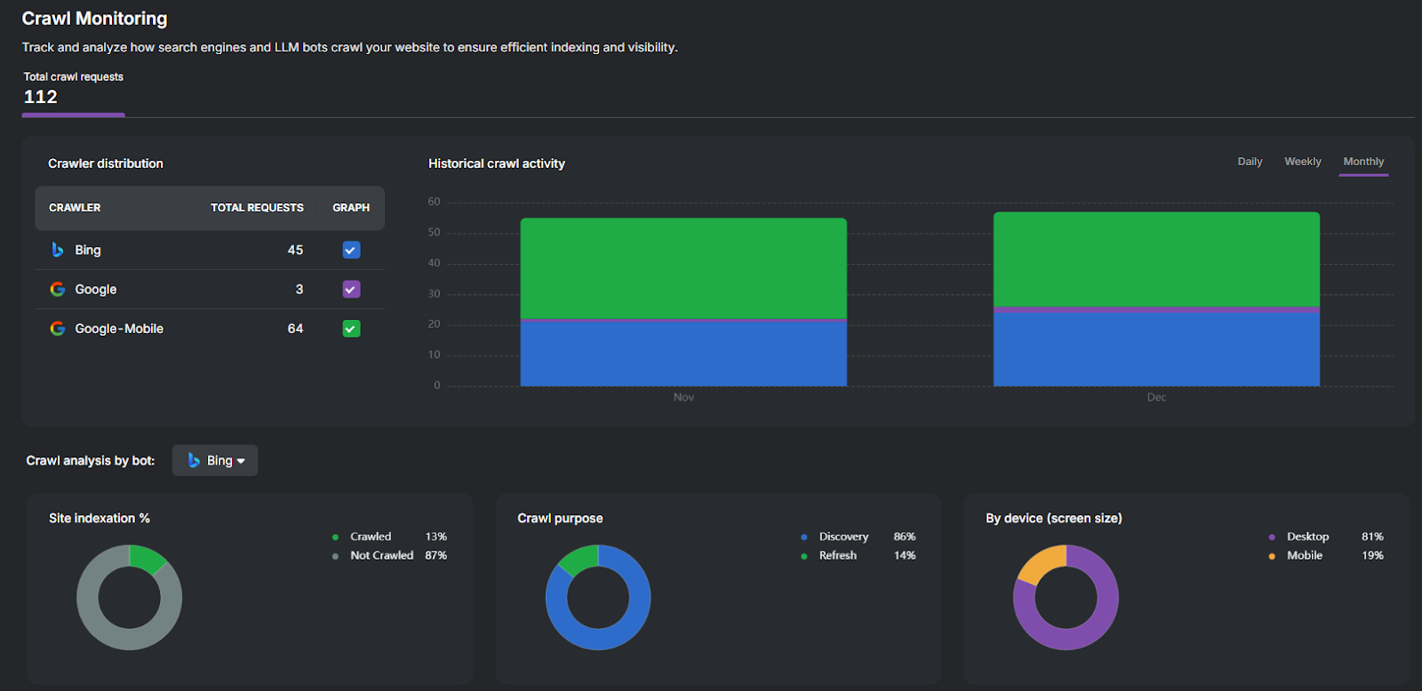The image size is (1422, 691).
Task: Click green segment of the Nov bar
Action: click(683, 267)
